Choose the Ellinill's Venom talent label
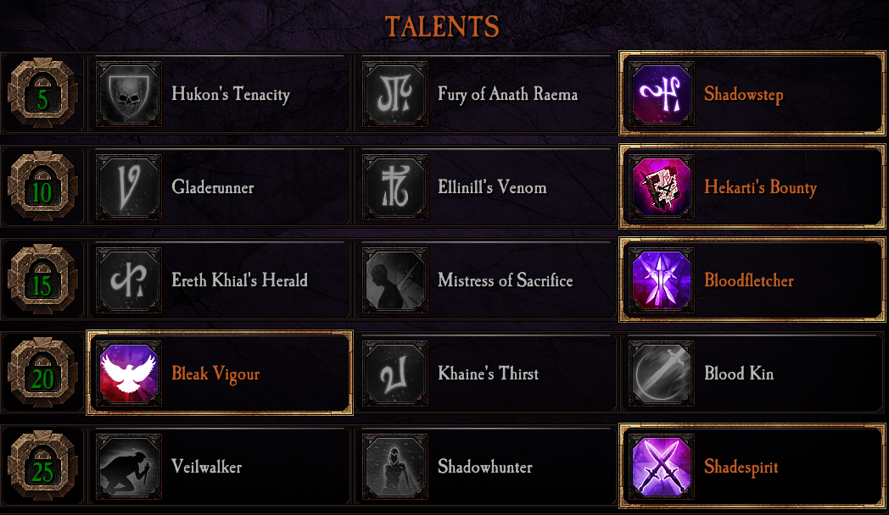889x515 pixels. (x=492, y=187)
